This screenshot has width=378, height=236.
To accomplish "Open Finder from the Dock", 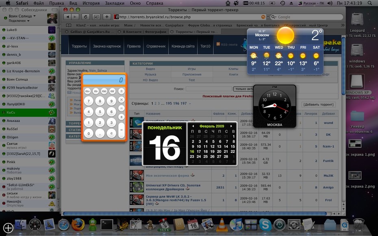I will pos(20,225).
